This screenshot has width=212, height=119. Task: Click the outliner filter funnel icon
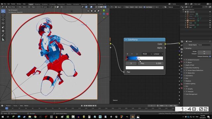click(206, 7)
